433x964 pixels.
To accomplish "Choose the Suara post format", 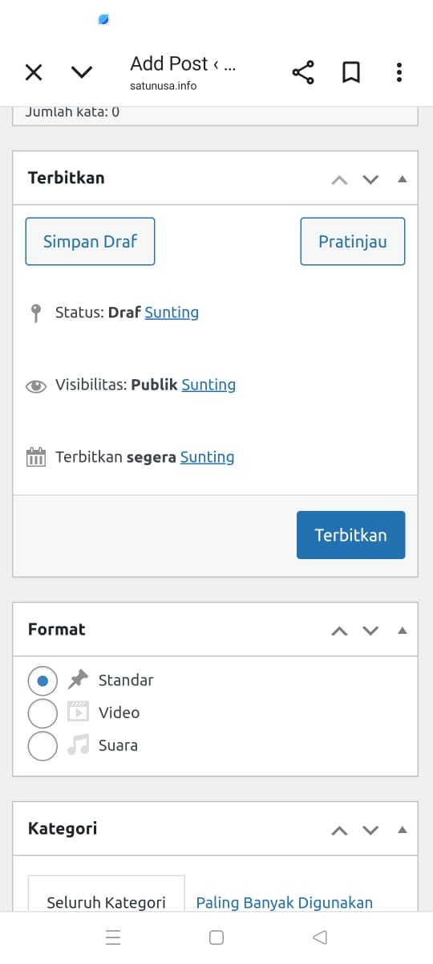I will coord(42,745).
